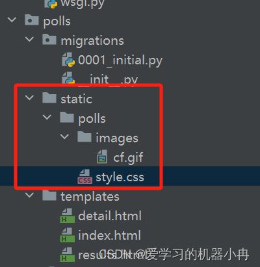Viewport: 260px width, 267px height.
Task: Select the style.css file entry
Action: click(130, 176)
